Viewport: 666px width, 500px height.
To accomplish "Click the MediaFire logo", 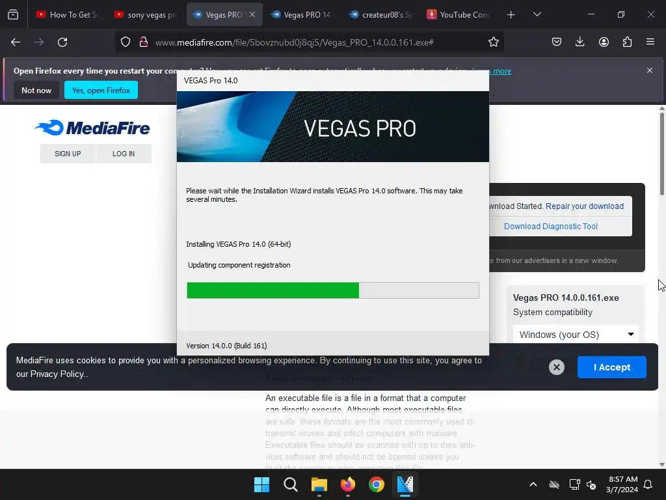I will tap(92, 128).
